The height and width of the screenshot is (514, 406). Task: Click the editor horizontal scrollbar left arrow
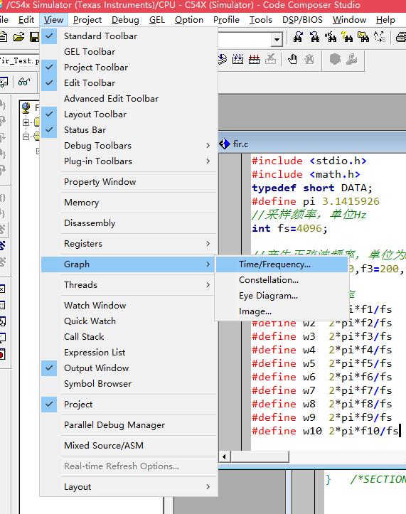click(225, 456)
